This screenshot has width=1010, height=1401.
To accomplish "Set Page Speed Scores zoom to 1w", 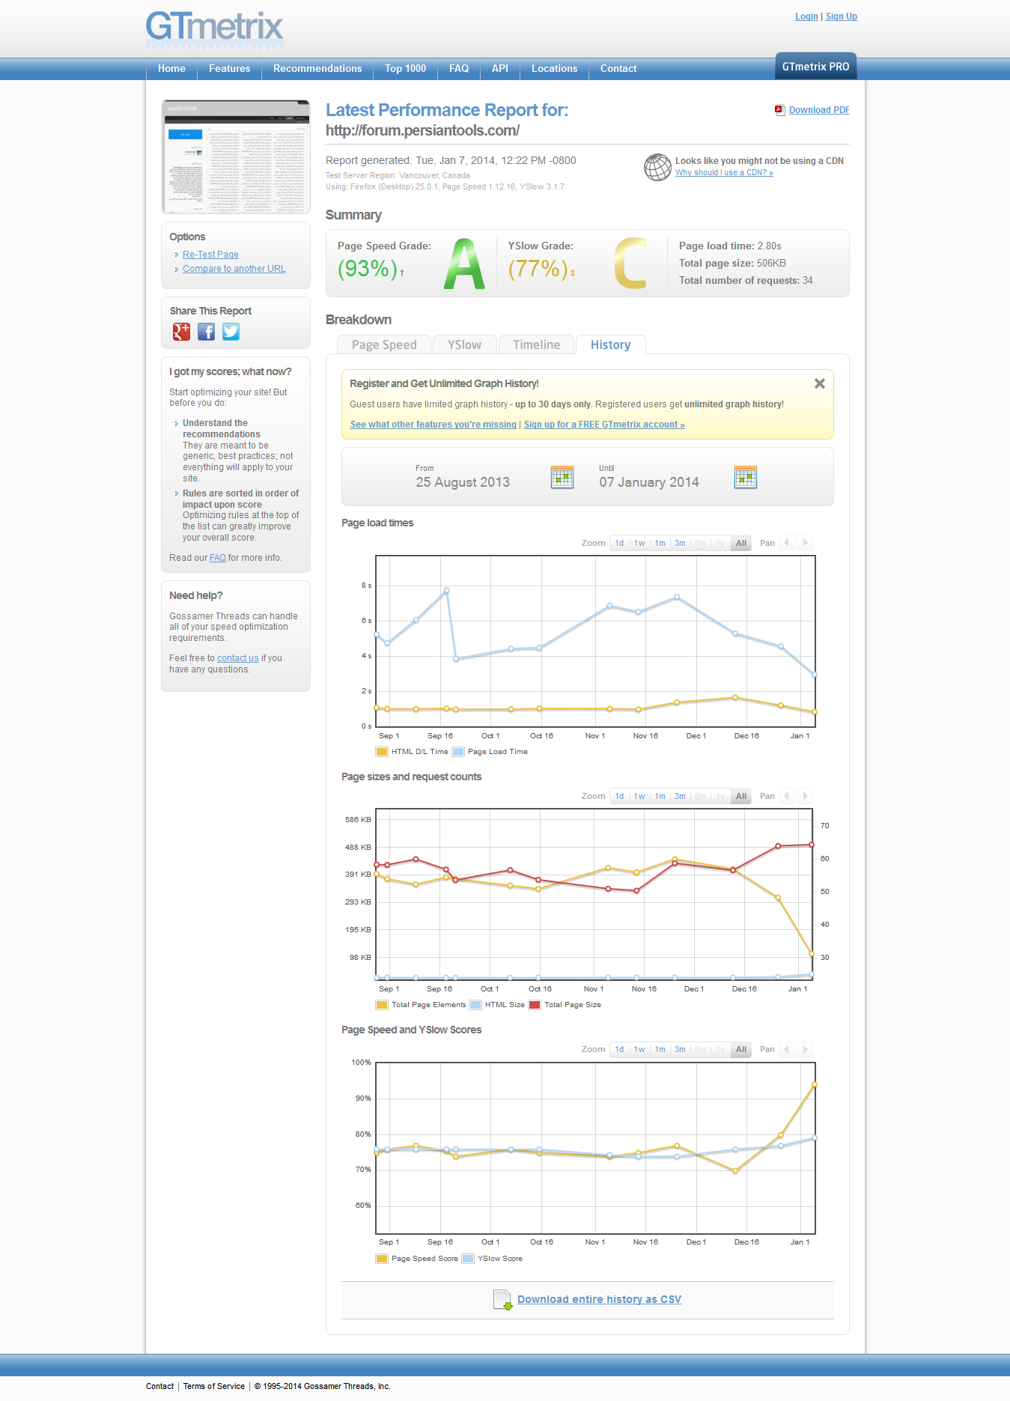I will point(639,1049).
